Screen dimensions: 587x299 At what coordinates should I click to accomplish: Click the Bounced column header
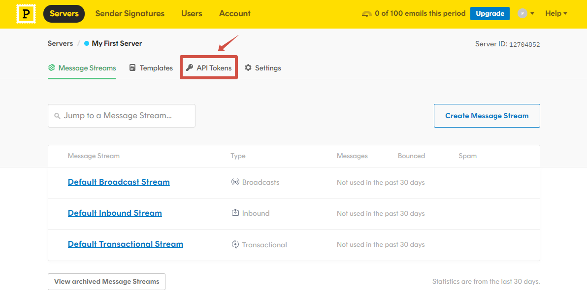pos(411,156)
